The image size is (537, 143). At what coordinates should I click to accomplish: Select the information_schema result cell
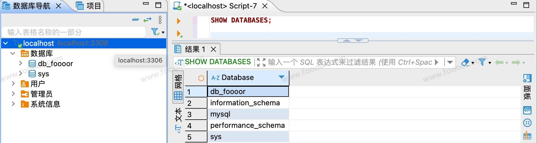[245, 103]
